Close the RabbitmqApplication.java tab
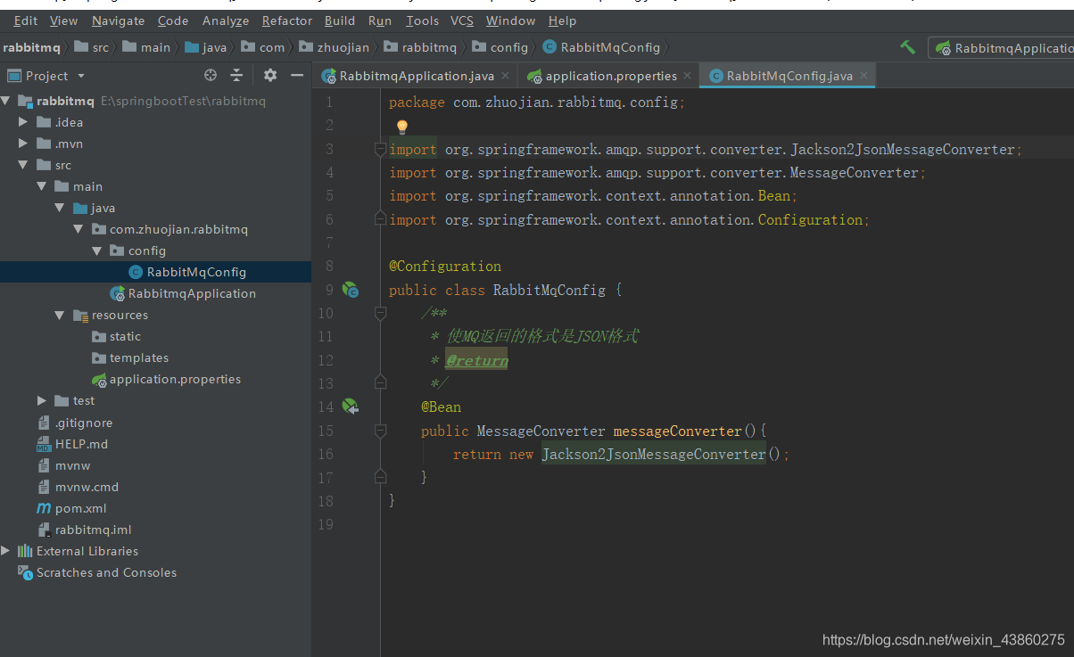The image size is (1074, 657). (x=505, y=77)
